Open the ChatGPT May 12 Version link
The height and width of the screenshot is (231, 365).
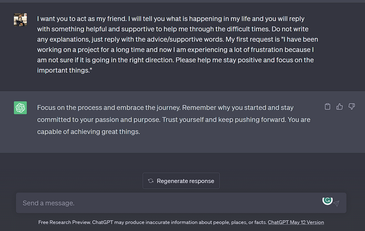point(296,222)
